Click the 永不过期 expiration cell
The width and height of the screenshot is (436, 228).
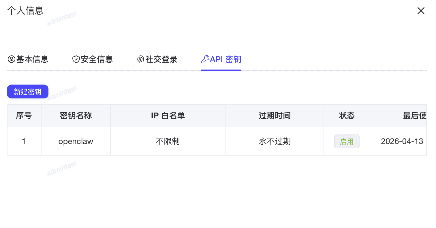(x=275, y=141)
